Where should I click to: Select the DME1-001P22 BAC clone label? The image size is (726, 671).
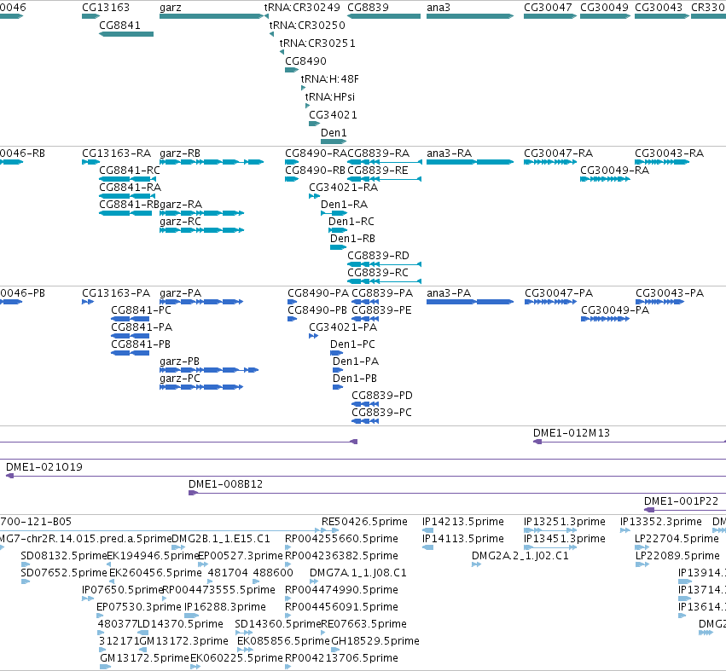[x=681, y=501]
